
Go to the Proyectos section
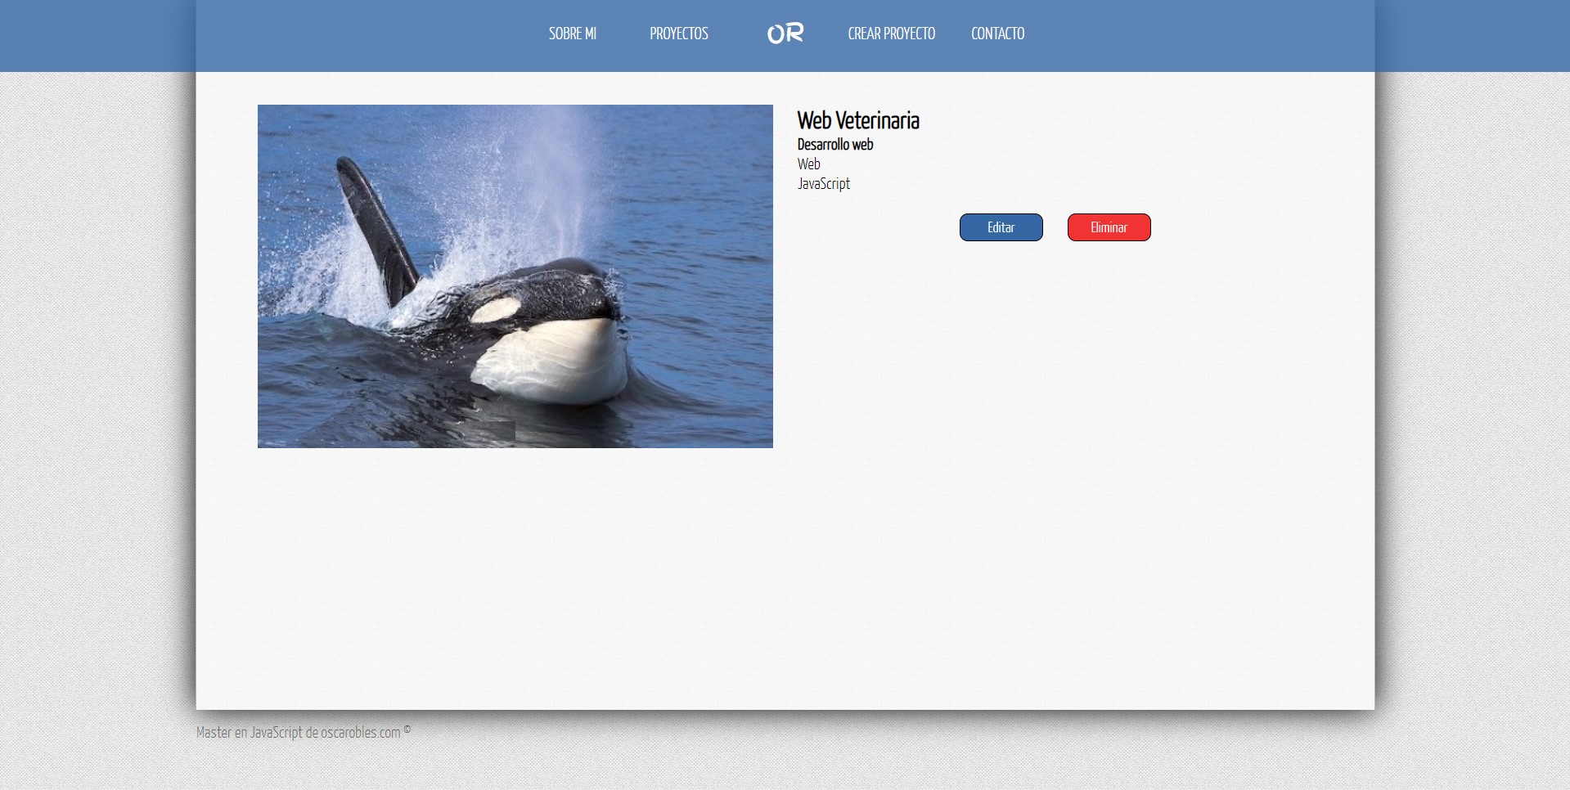tap(678, 34)
